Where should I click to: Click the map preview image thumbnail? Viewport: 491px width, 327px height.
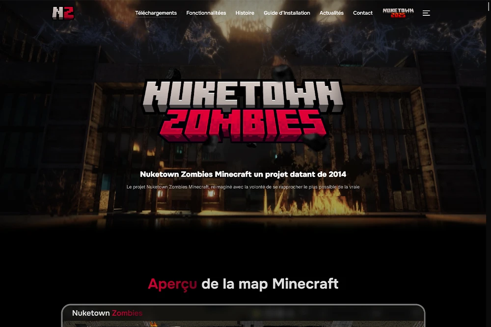click(x=243, y=324)
